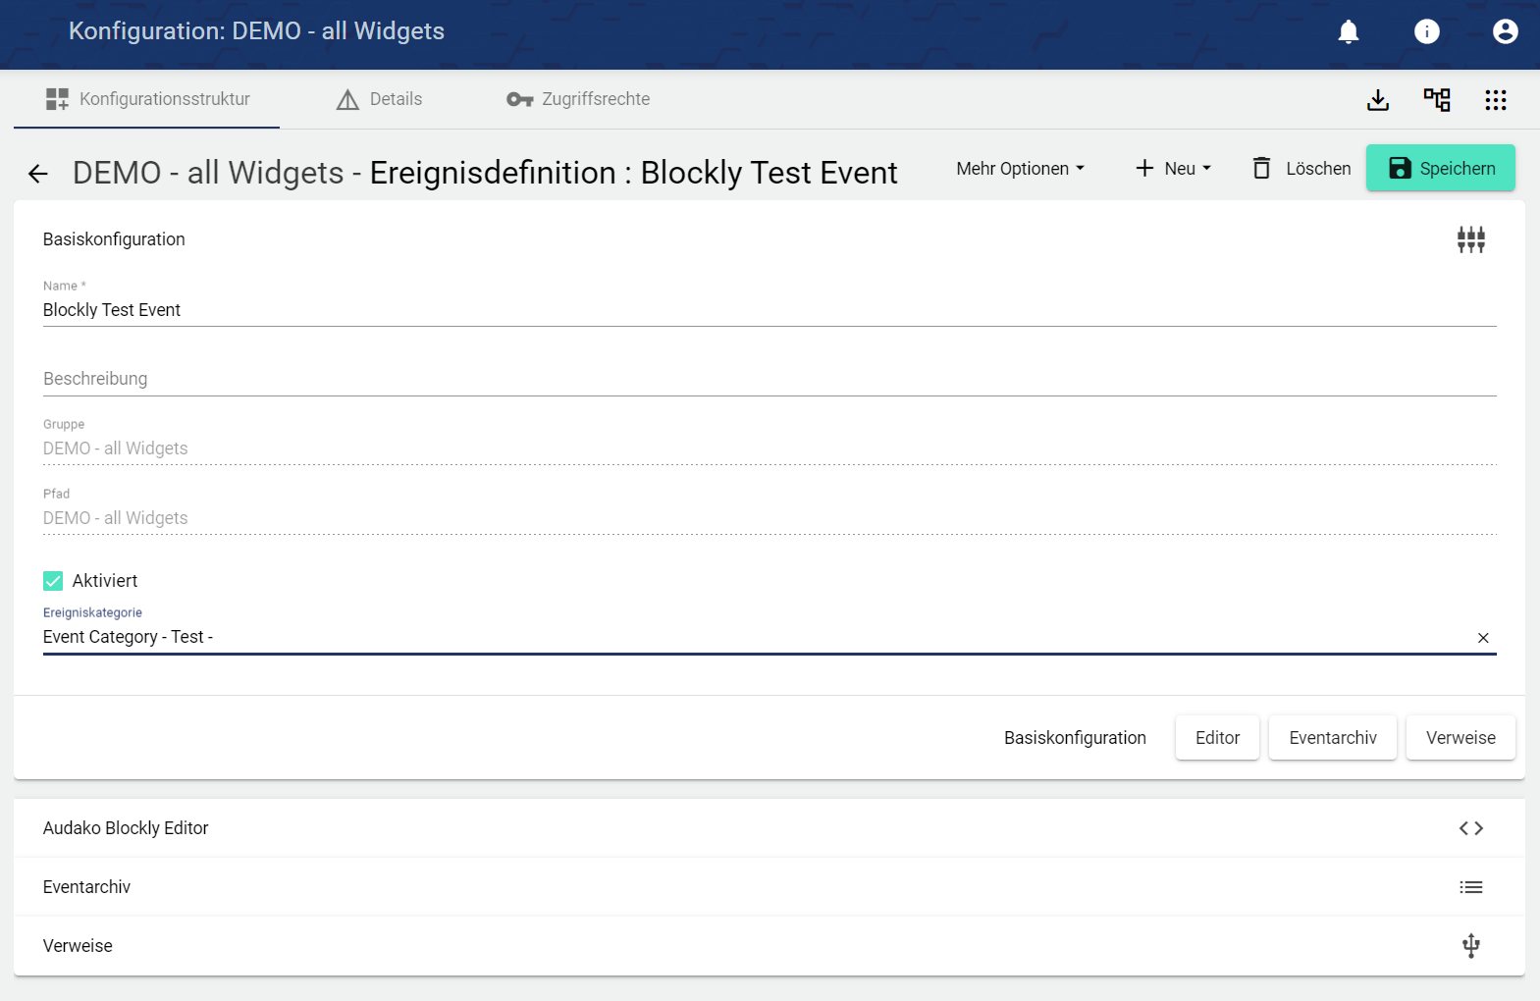Expand the Mehr Optionen dropdown
The height and width of the screenshot is (1001, 1540).
click(x=1020, y=169)
